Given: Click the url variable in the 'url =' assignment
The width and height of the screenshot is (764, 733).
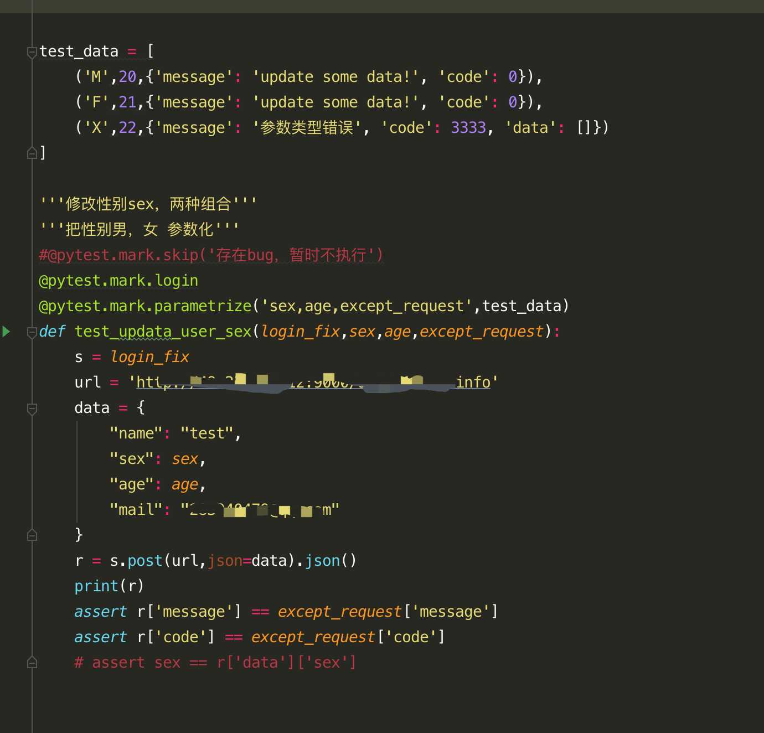Looking at the screenshot, I should (x=87, y=383).
